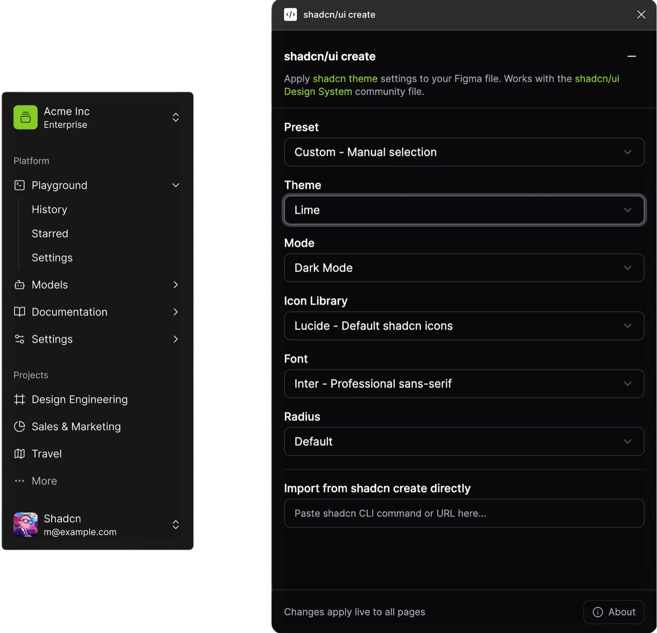Click the Sales & Marketing pie chart icon
The height and width of the screenshot is (633, 657).
19,427
